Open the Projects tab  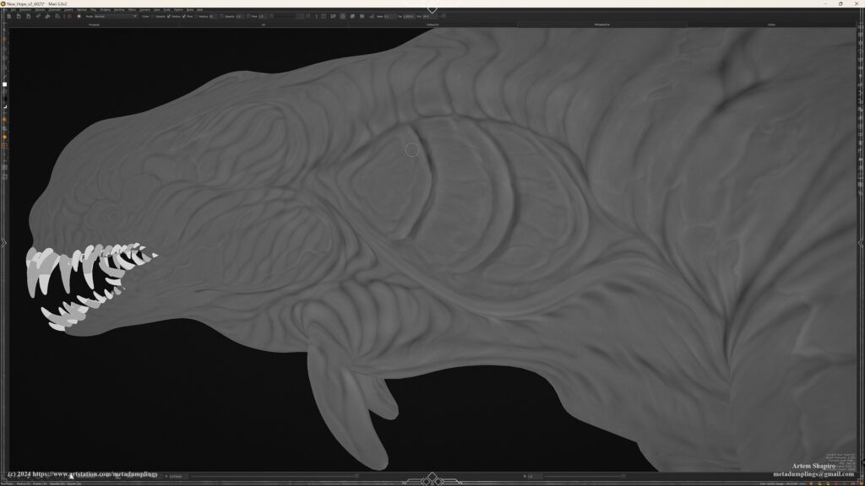94,24
